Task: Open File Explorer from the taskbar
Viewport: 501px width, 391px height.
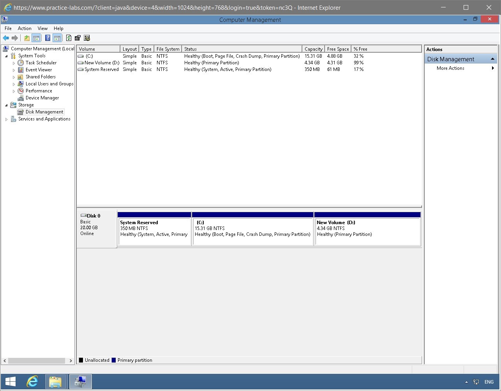Action: tap(56, 381)
